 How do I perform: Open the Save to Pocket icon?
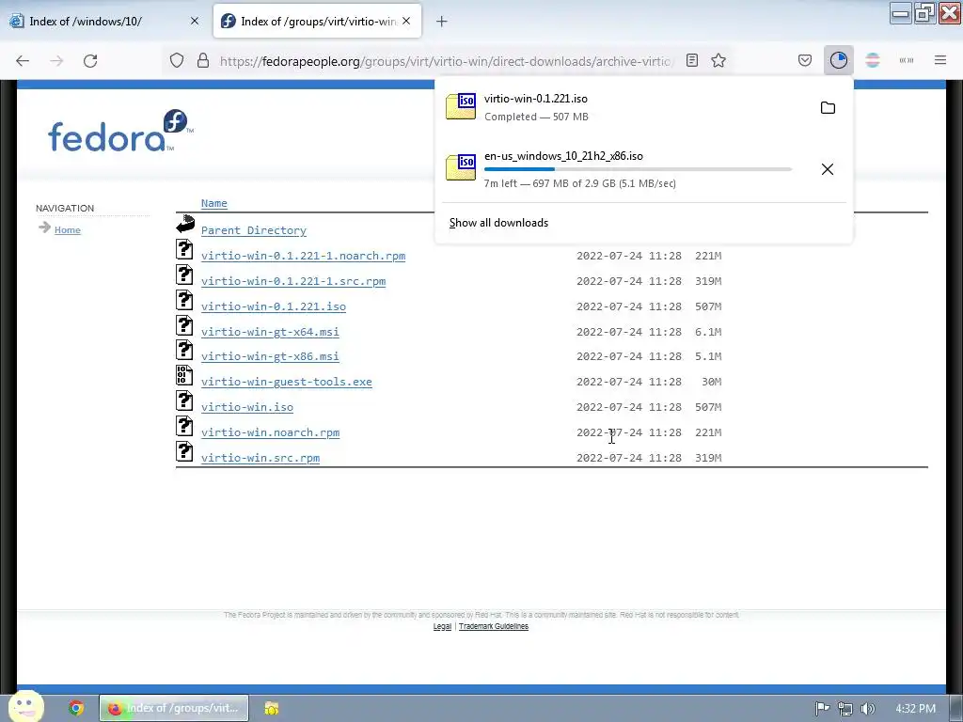point(805,60)
